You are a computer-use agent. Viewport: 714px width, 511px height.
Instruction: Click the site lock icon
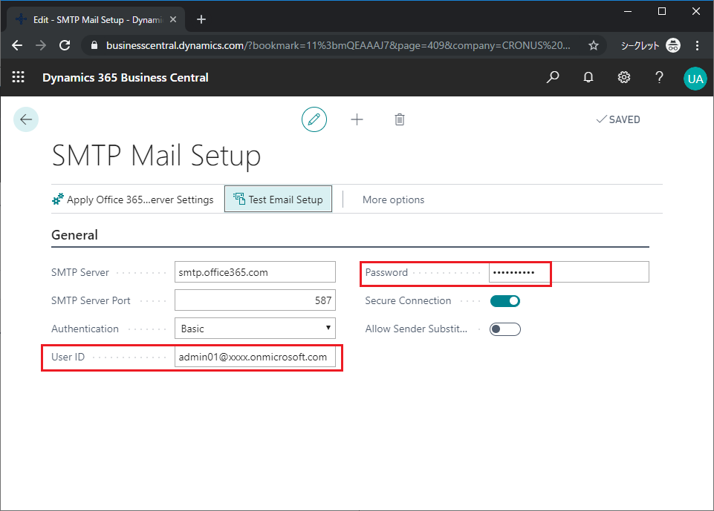pyautogui.click(x=94, y=45)
